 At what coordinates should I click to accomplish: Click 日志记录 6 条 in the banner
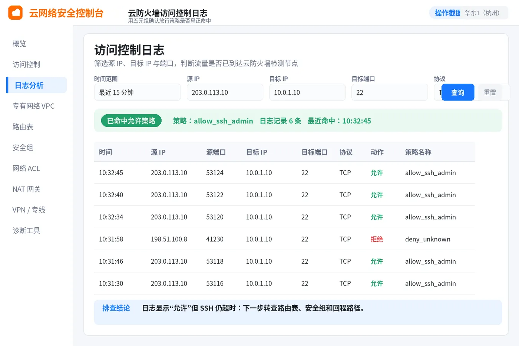(281, 121)
